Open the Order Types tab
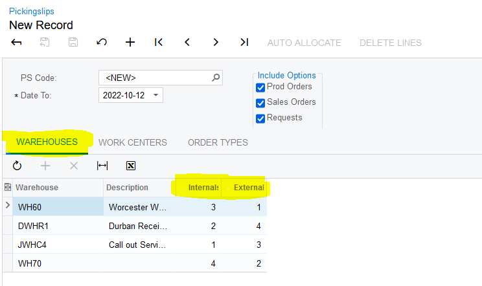The image size is (482, 286). coord(218,142)
